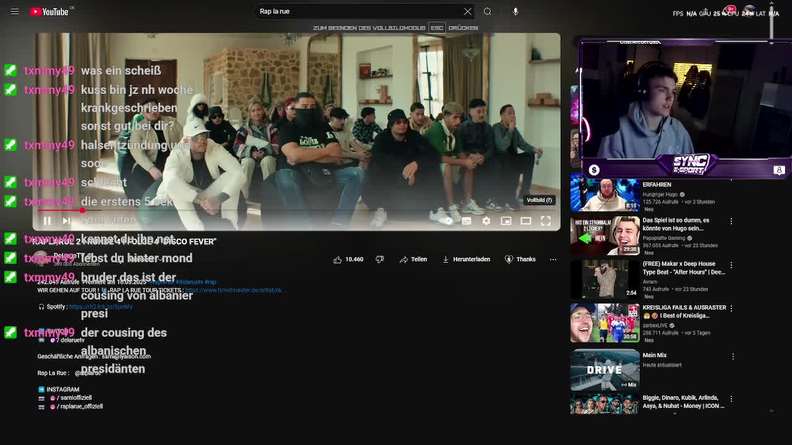Click the zarbexLIVE channel name
The height and width of the screenshot is (445, 792).
pos(656,325)
